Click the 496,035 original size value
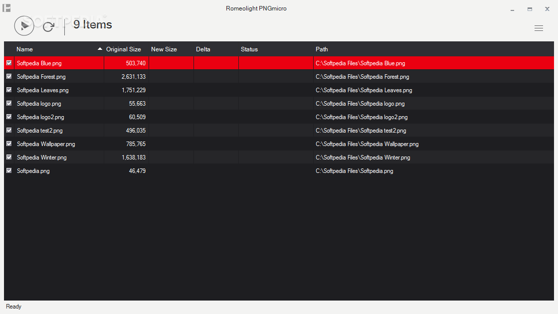This screenshot has width=558, height=314. click(x=136, y=131)
